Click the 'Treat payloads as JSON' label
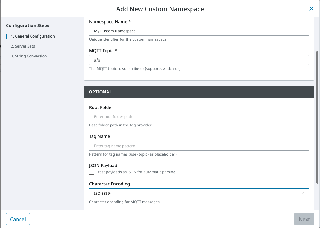The height and width of the screenshot is (228, 320). [136, 172]
